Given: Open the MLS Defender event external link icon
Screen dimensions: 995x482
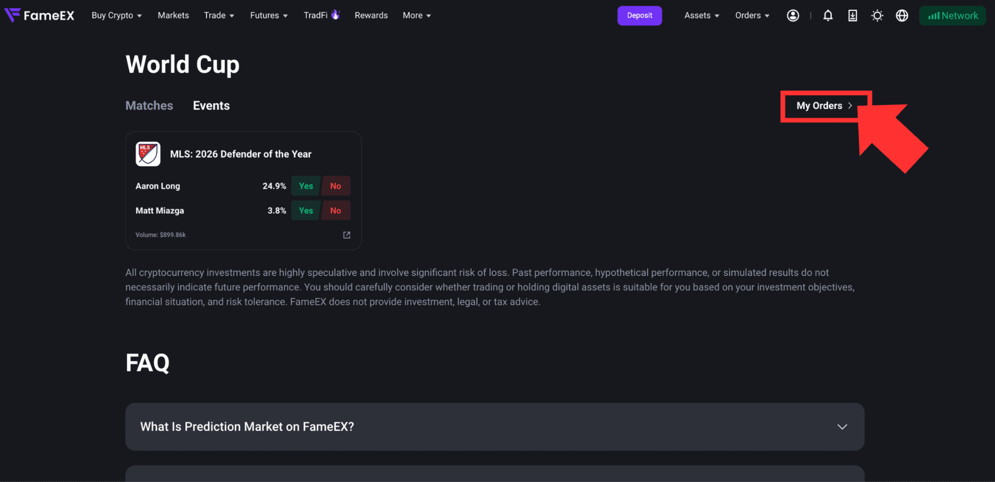Looking at the screenshot, I should coord(347,235).
